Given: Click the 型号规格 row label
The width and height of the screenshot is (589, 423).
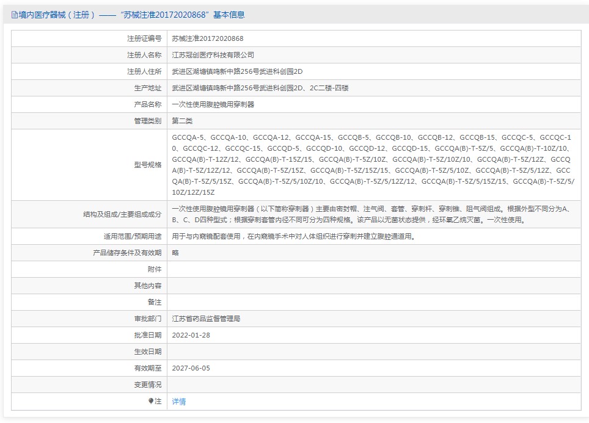Looking at the screenshot, I should coord(148,165).
